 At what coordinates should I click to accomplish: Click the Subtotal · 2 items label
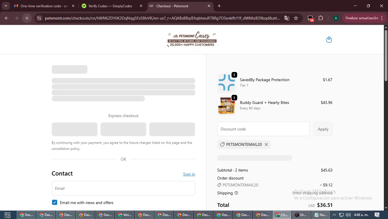(x=233, y=170)
